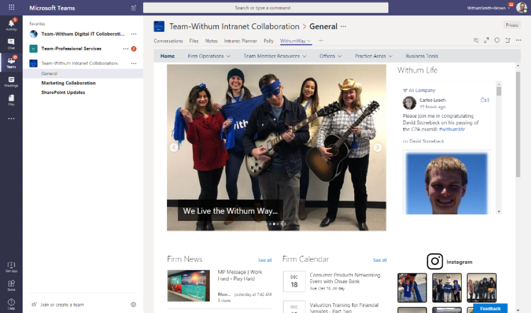Image resolution: width=531 pixels, height=313 pixels.
Task: Open the app launcher waffle icon
Action: point(11,8)
